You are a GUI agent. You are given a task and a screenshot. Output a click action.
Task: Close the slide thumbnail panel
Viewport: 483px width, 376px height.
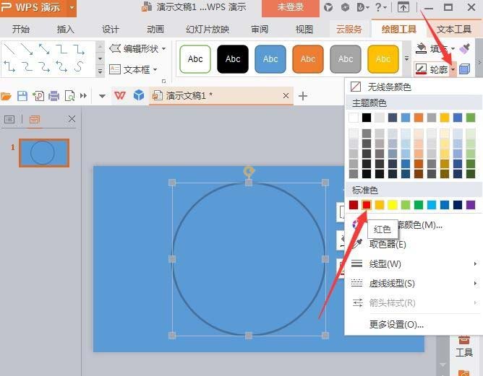(x=72, y=119)
